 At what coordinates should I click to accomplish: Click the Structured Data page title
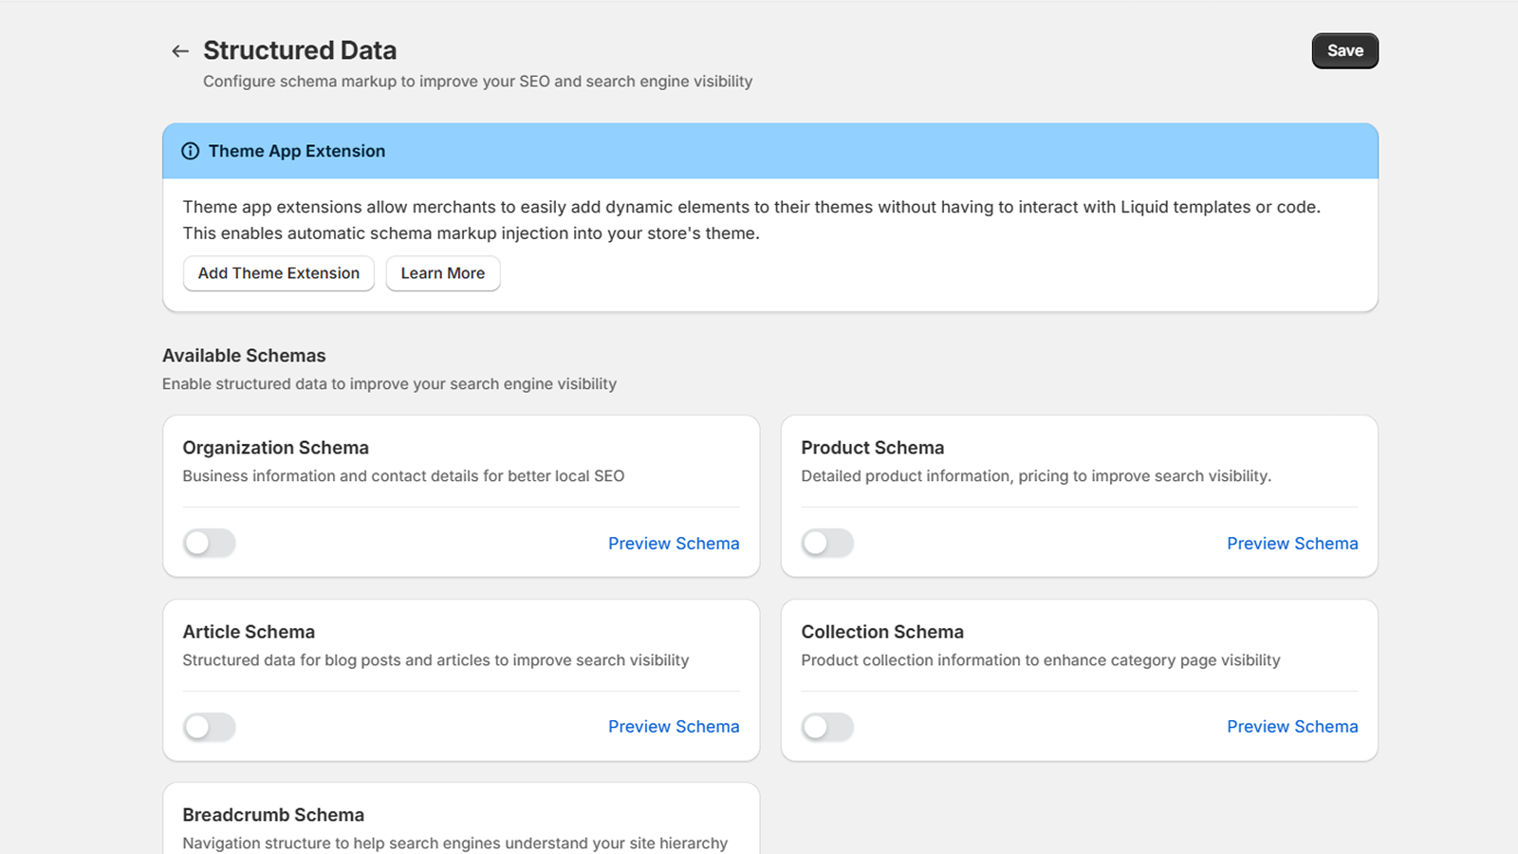point(299,50)
